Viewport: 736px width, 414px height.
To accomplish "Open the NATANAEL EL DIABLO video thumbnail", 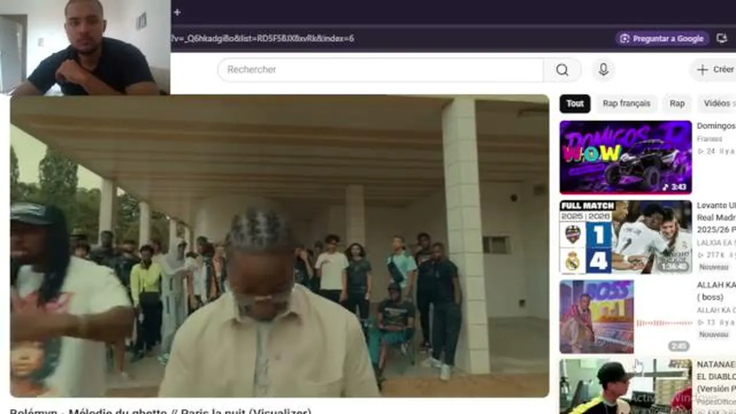I will 626,386.
